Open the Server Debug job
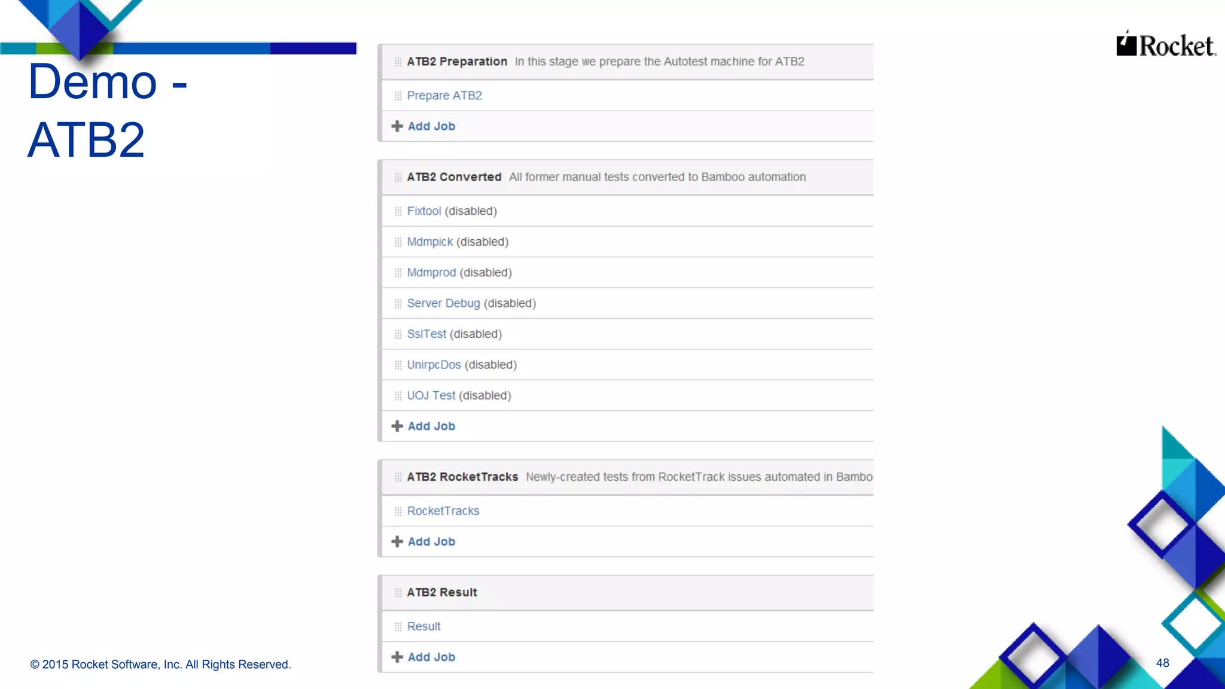Screen dimensions: 1225x689 point(443,303)
